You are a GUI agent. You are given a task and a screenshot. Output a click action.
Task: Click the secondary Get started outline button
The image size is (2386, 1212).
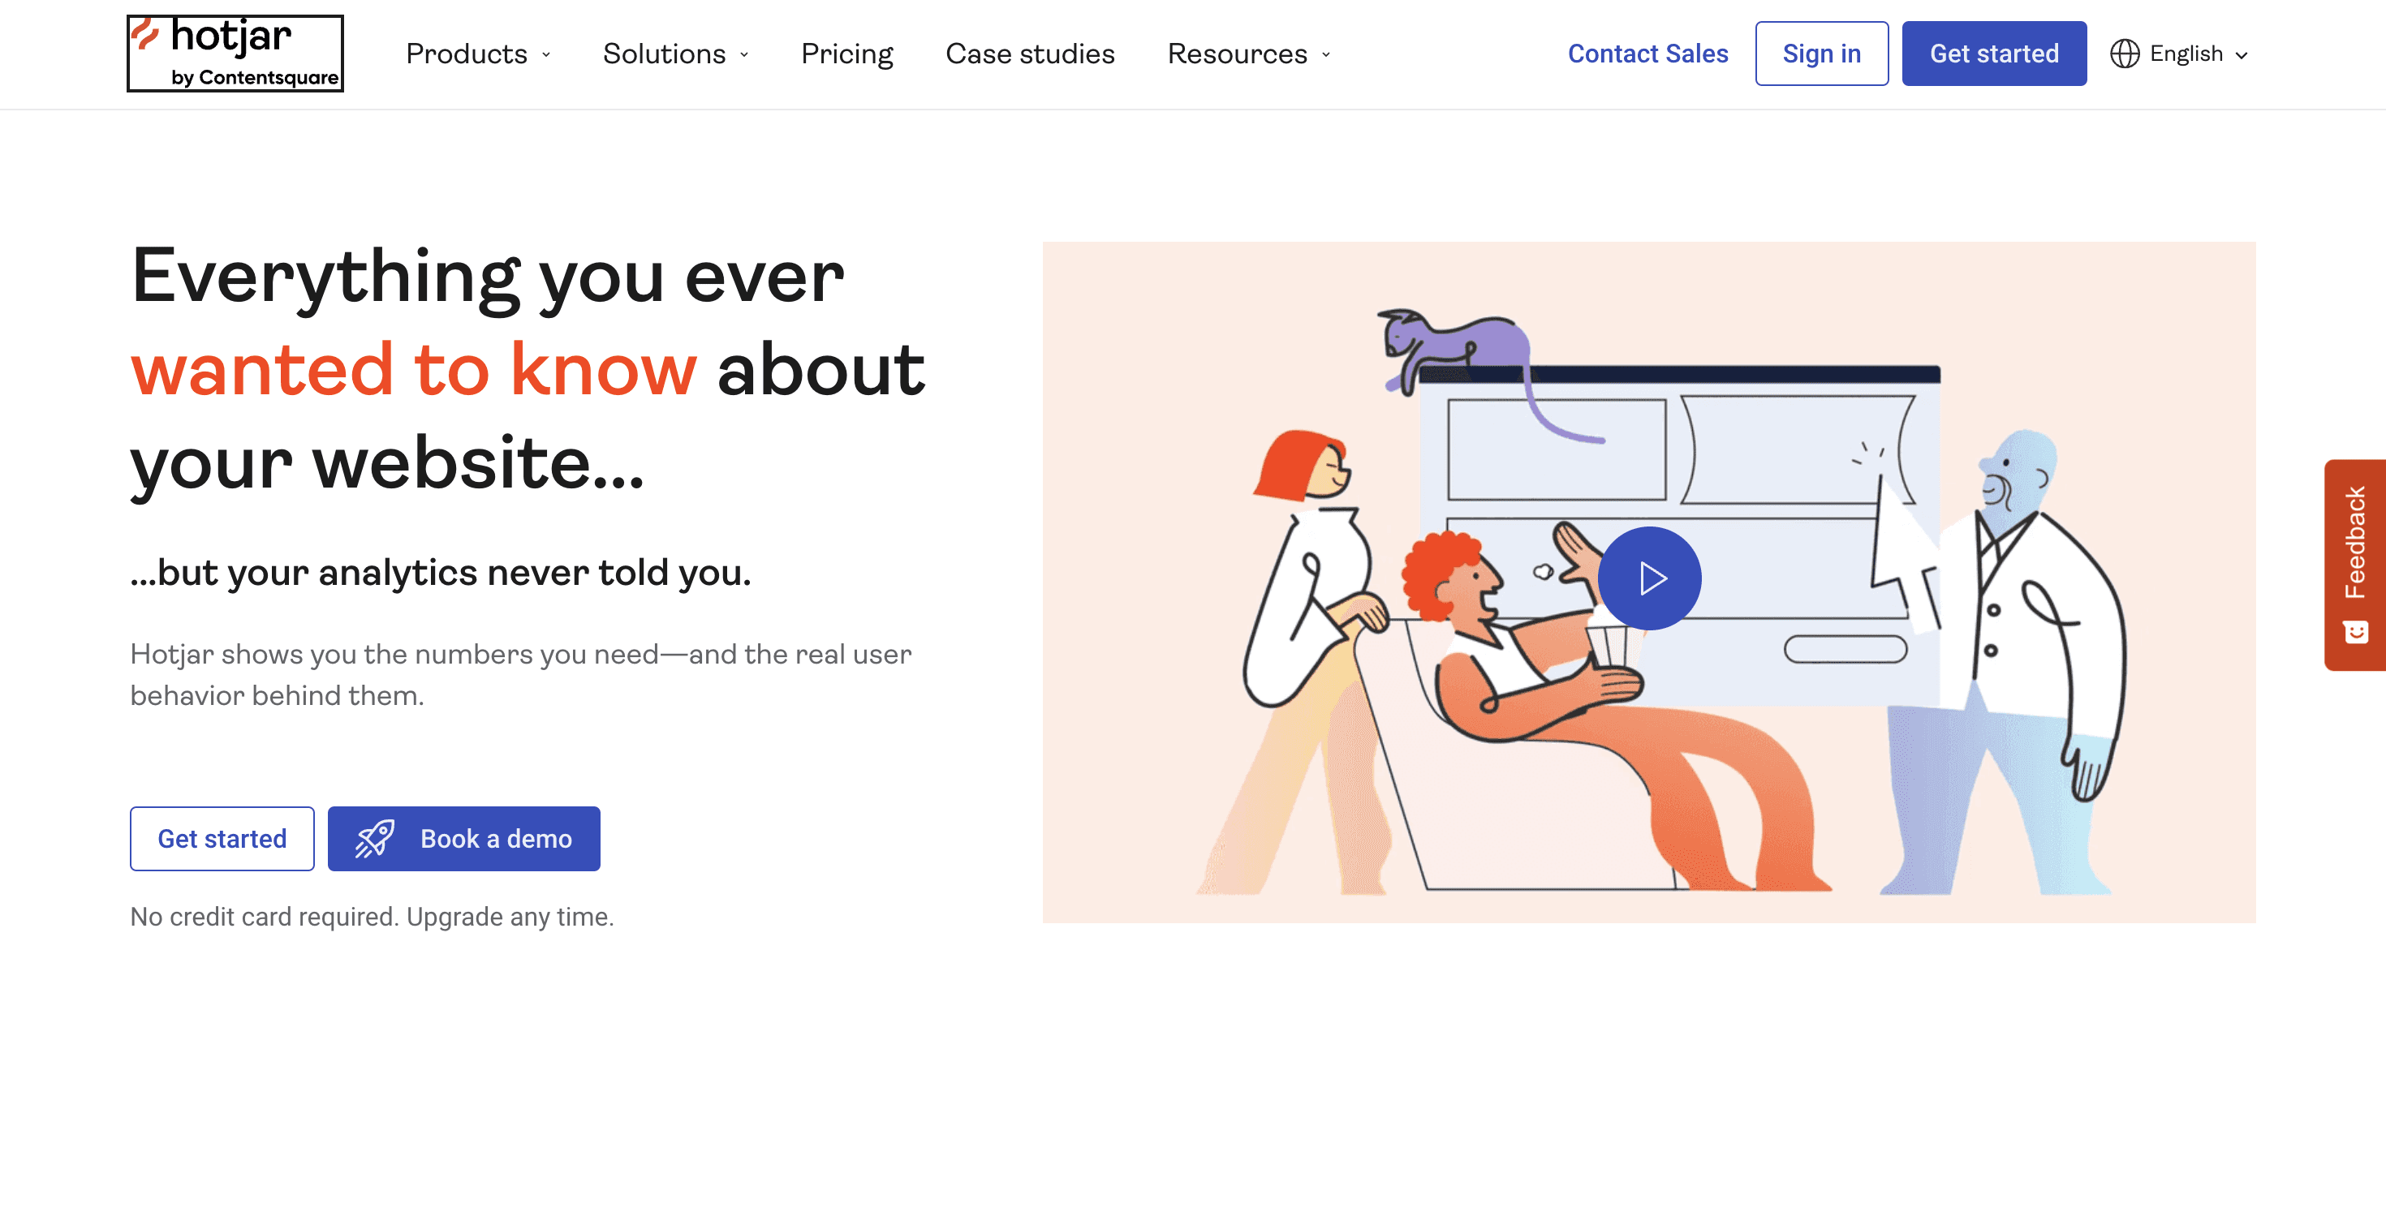point(221,838)
